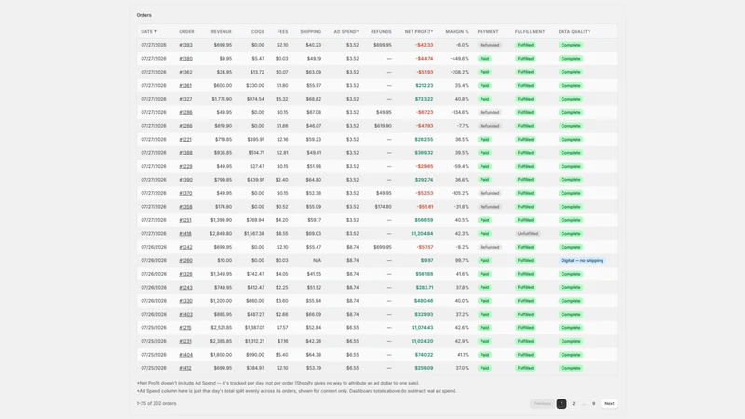Click the ORDER column header
This screenshot has width=745, height=419.
(186, 32)
